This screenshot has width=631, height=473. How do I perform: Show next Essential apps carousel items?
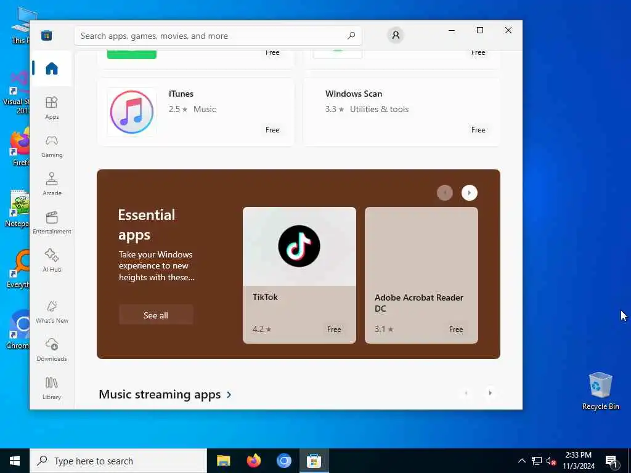tap(469, 193)
